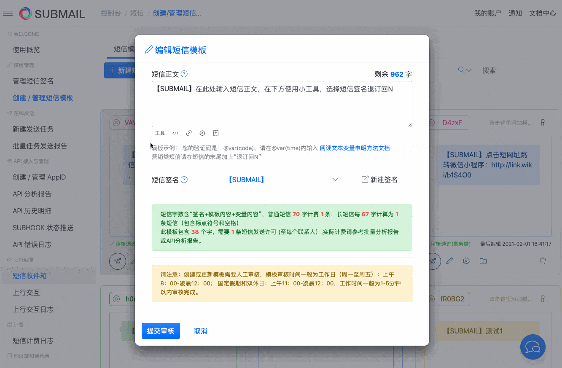Open the 文档中心 menu at top right
562x368 pixels.
[x=542, y=13]
